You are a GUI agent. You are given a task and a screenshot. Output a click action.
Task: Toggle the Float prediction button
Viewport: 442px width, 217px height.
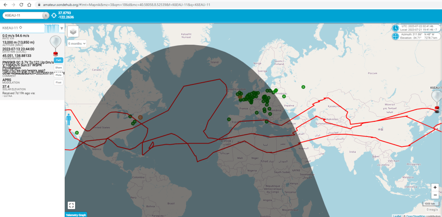[59, 82]
